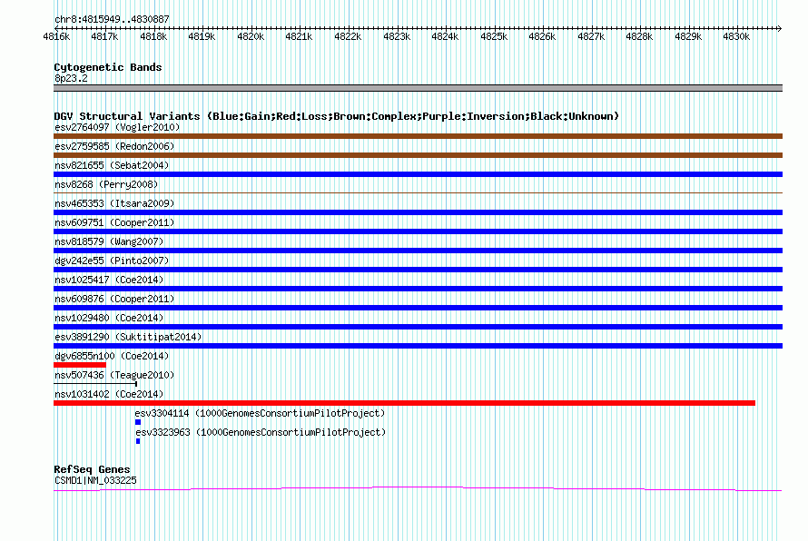Open the dgv242e55 (Pinto2007) variant label
The width and height of the screenshot is (808, 541).
coord(112,261)
